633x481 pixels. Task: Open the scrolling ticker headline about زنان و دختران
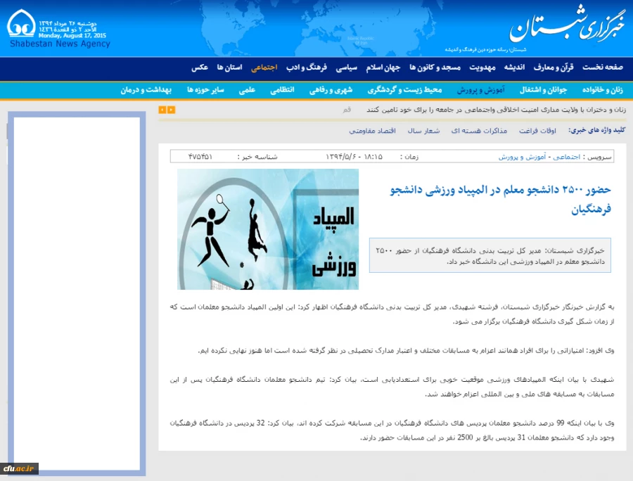(x=496, y=110)
